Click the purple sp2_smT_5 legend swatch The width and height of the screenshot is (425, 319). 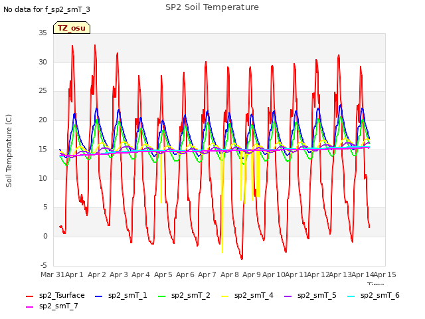tap(288, 296)
